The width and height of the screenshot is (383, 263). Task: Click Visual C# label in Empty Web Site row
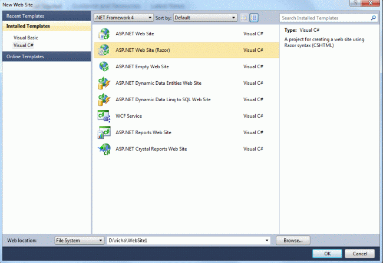tap(253, 66)
